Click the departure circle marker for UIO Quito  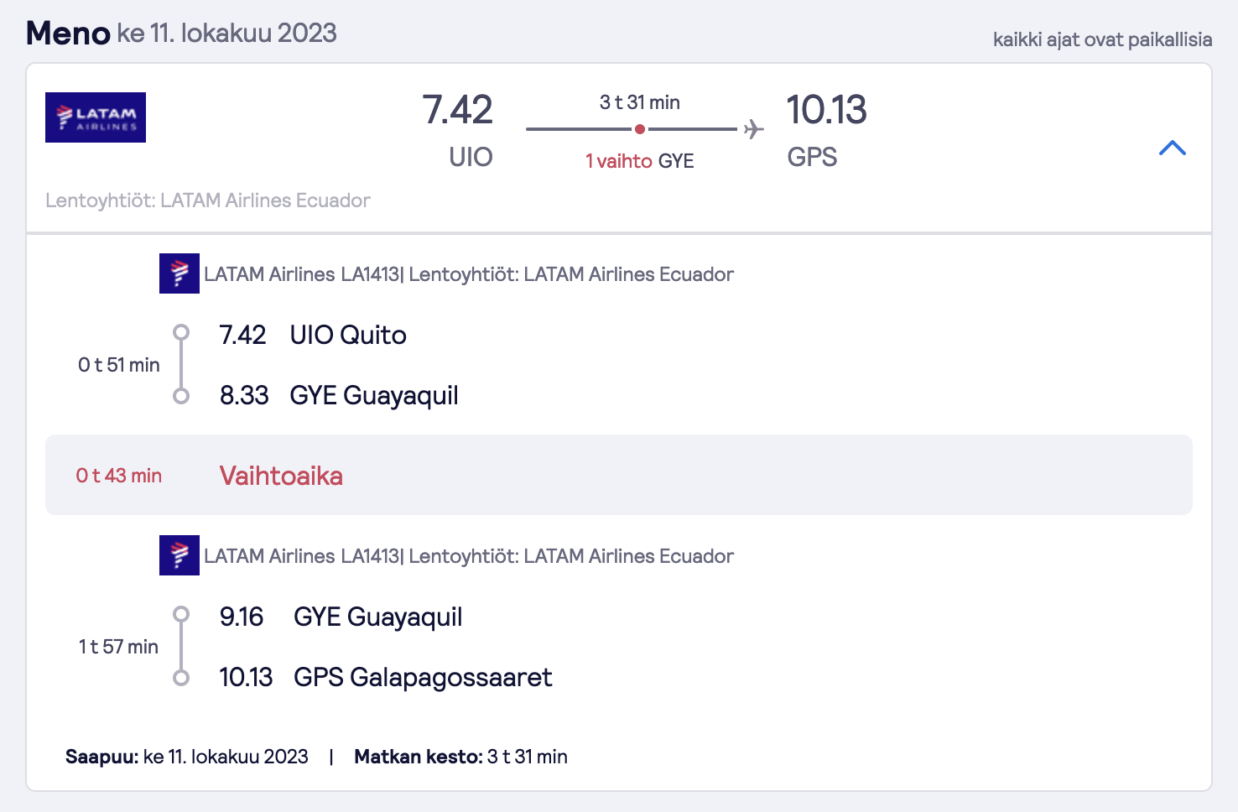[181, 332]
